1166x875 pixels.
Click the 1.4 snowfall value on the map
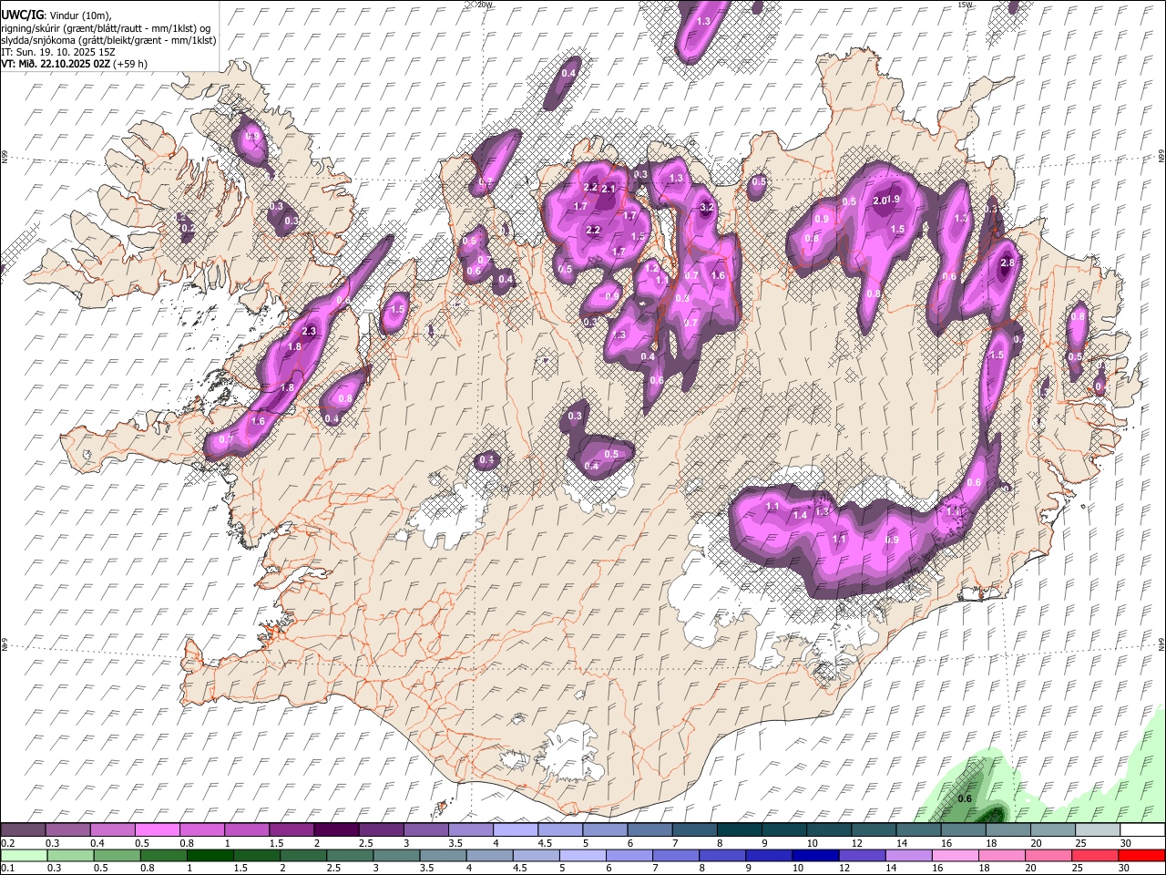(x=801, y=516)
